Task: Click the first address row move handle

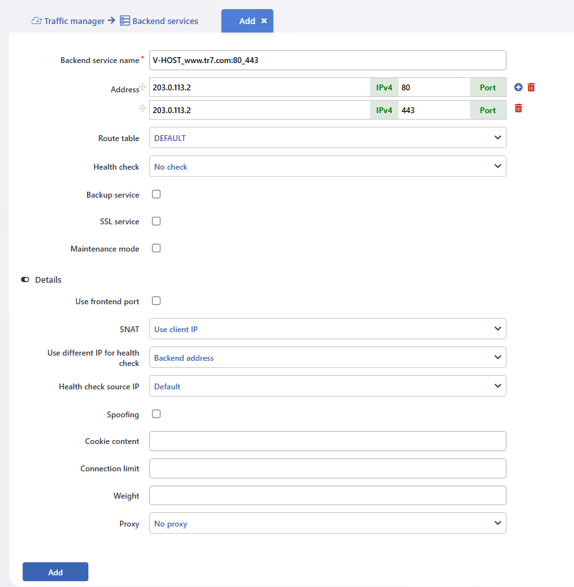Action: pos(142,87)
